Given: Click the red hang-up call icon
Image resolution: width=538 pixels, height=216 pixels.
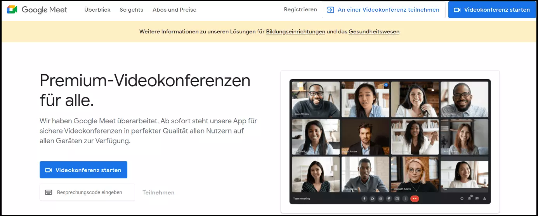Looking at the screenshot, I should click(x=415, y=199).
